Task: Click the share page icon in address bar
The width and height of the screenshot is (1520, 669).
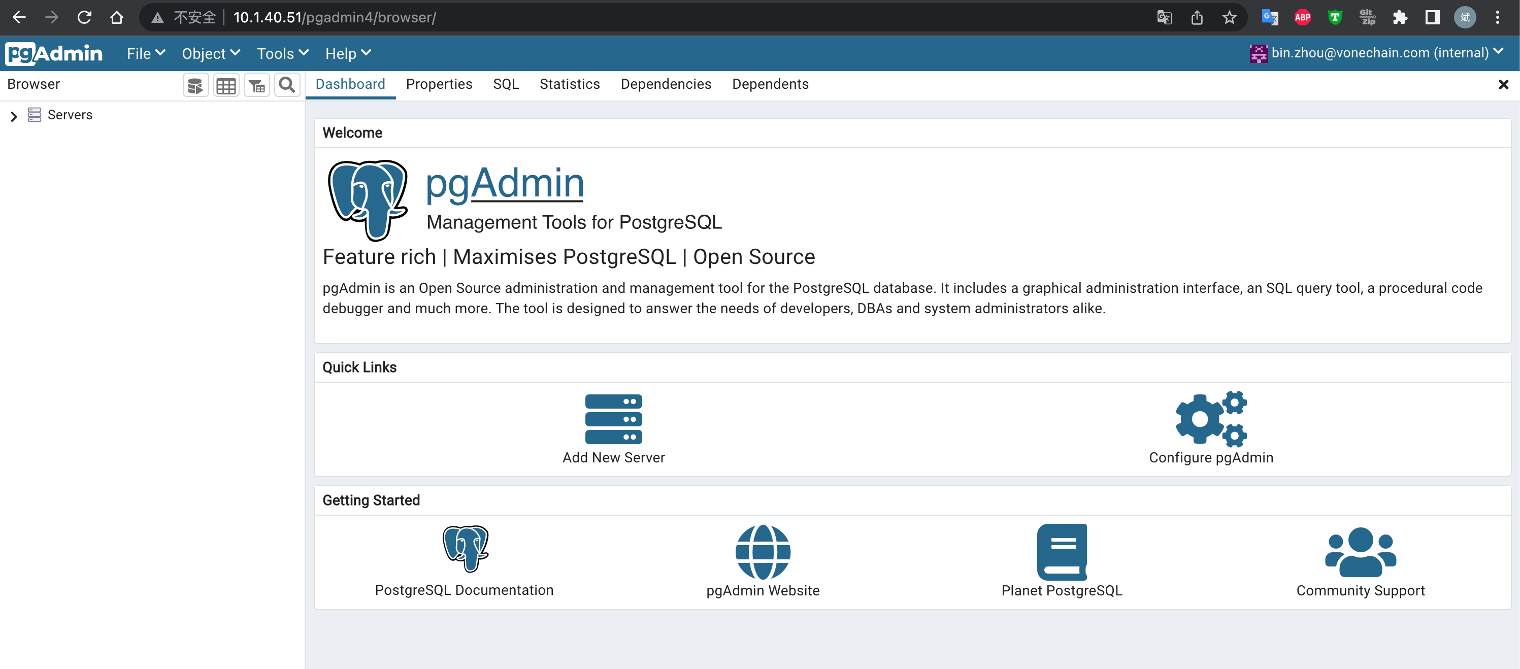Action: [x=1197, y=18]
